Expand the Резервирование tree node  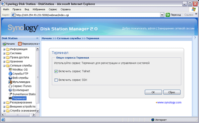4,102
